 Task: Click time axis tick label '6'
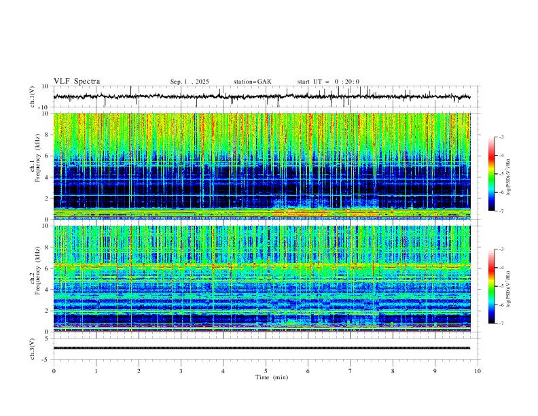[x=308, y=371]
